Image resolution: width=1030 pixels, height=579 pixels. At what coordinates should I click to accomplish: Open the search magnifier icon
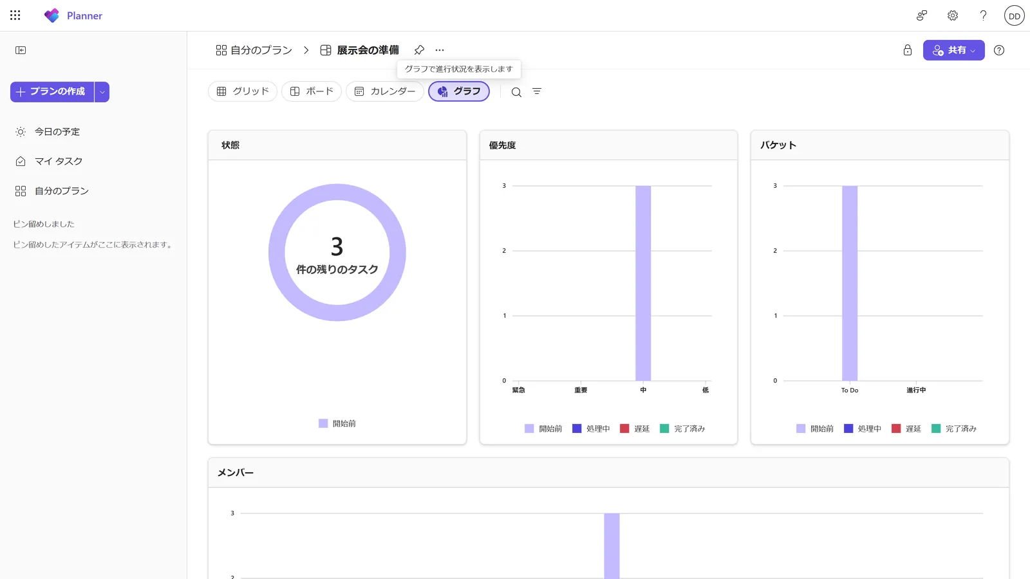click(x=516, y=92)
